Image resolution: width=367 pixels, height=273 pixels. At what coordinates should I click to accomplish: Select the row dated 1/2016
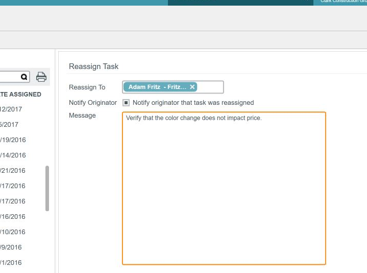coord(11,262)
